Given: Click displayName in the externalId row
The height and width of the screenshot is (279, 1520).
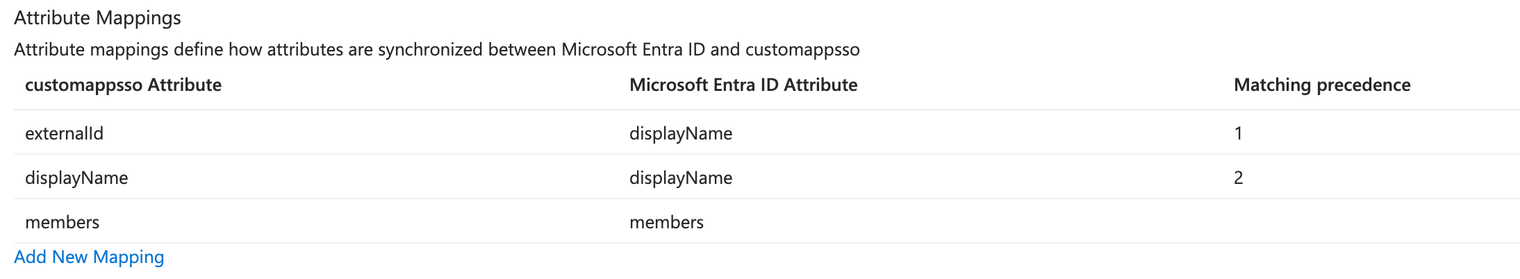Looking at the screenshot, I should (x=681, y=133).
